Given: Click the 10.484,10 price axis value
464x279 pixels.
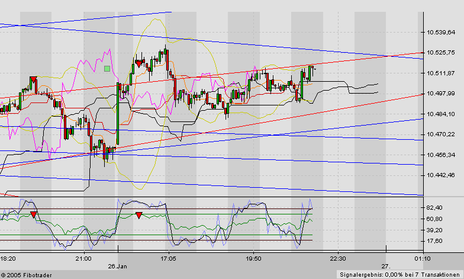Looking at the screenshot, I should click(440, 114).
